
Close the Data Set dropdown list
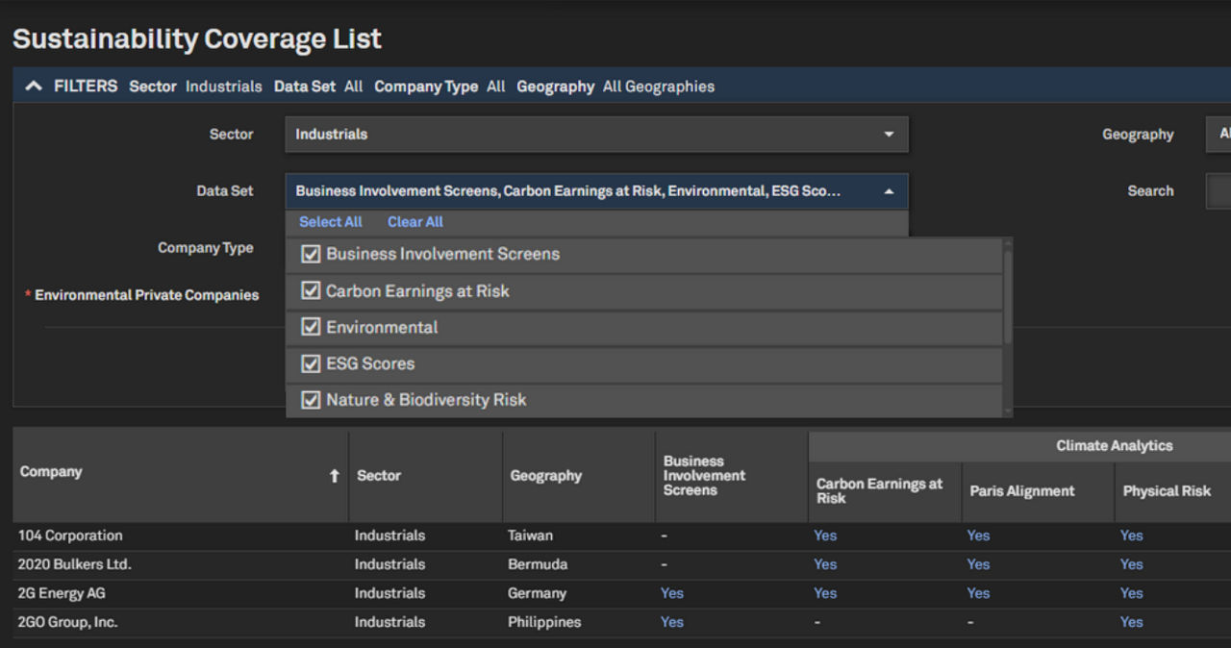click(888, 191)
